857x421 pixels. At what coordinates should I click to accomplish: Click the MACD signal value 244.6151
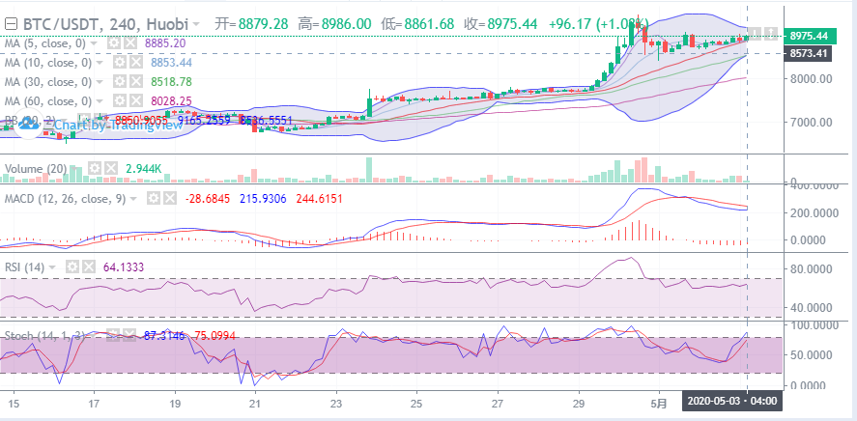point(320,199)
